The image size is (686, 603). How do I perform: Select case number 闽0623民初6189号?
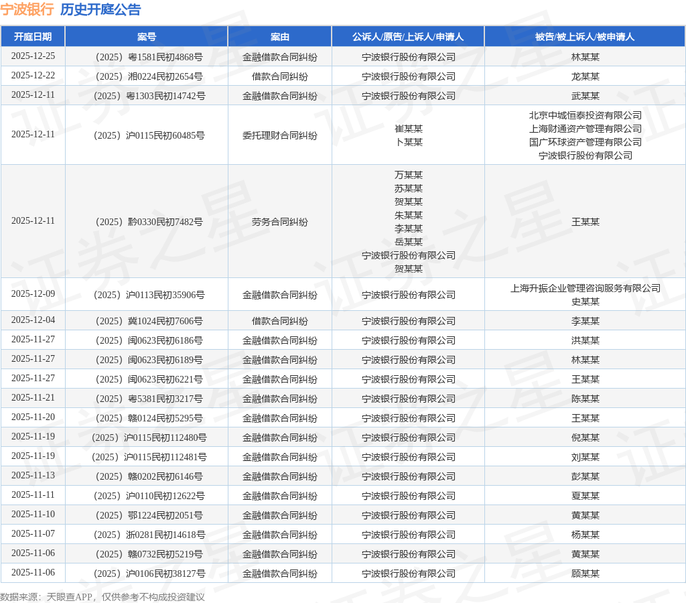point(149,360)
